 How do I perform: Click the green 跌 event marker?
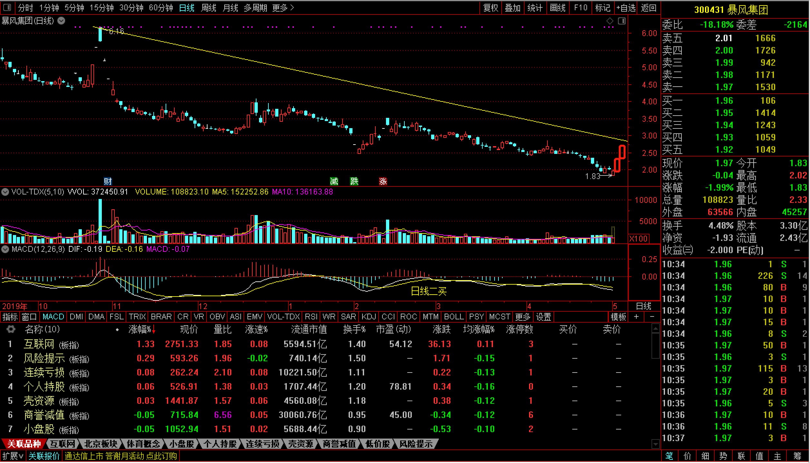click(354, 181)
